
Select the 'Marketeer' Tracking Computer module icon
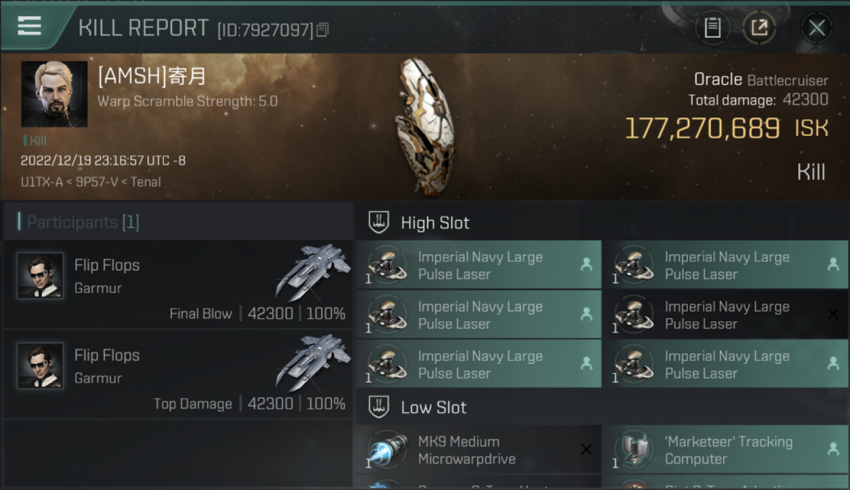coord(634,449)
